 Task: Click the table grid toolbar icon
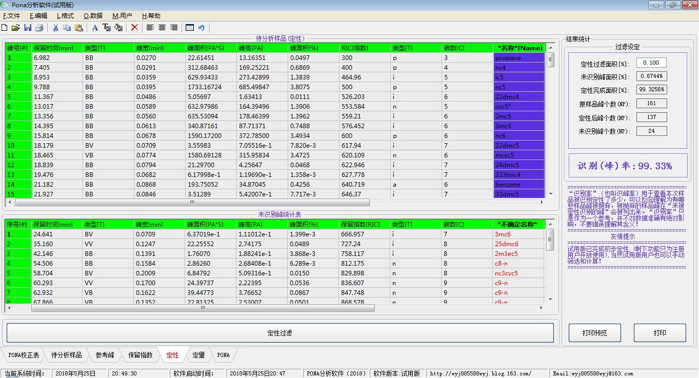[x=190, y=28]
